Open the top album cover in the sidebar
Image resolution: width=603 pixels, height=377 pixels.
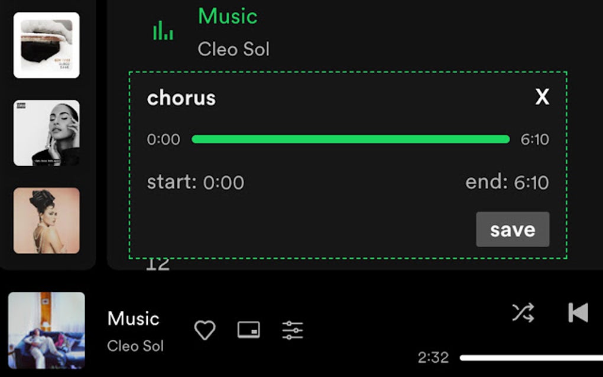click(x=47, y=44)
